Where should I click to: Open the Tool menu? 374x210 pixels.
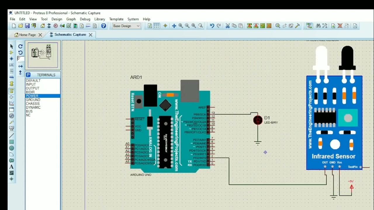coord(44,19)
